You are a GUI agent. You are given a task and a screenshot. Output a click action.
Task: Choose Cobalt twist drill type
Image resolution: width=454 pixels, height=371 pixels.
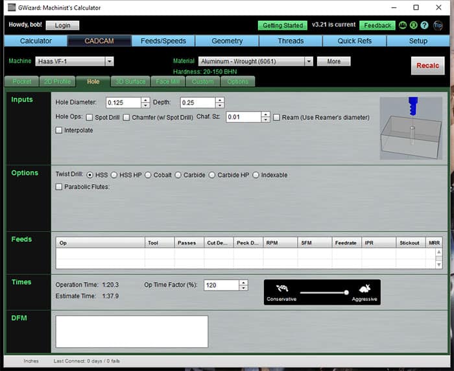click(148, 175)
